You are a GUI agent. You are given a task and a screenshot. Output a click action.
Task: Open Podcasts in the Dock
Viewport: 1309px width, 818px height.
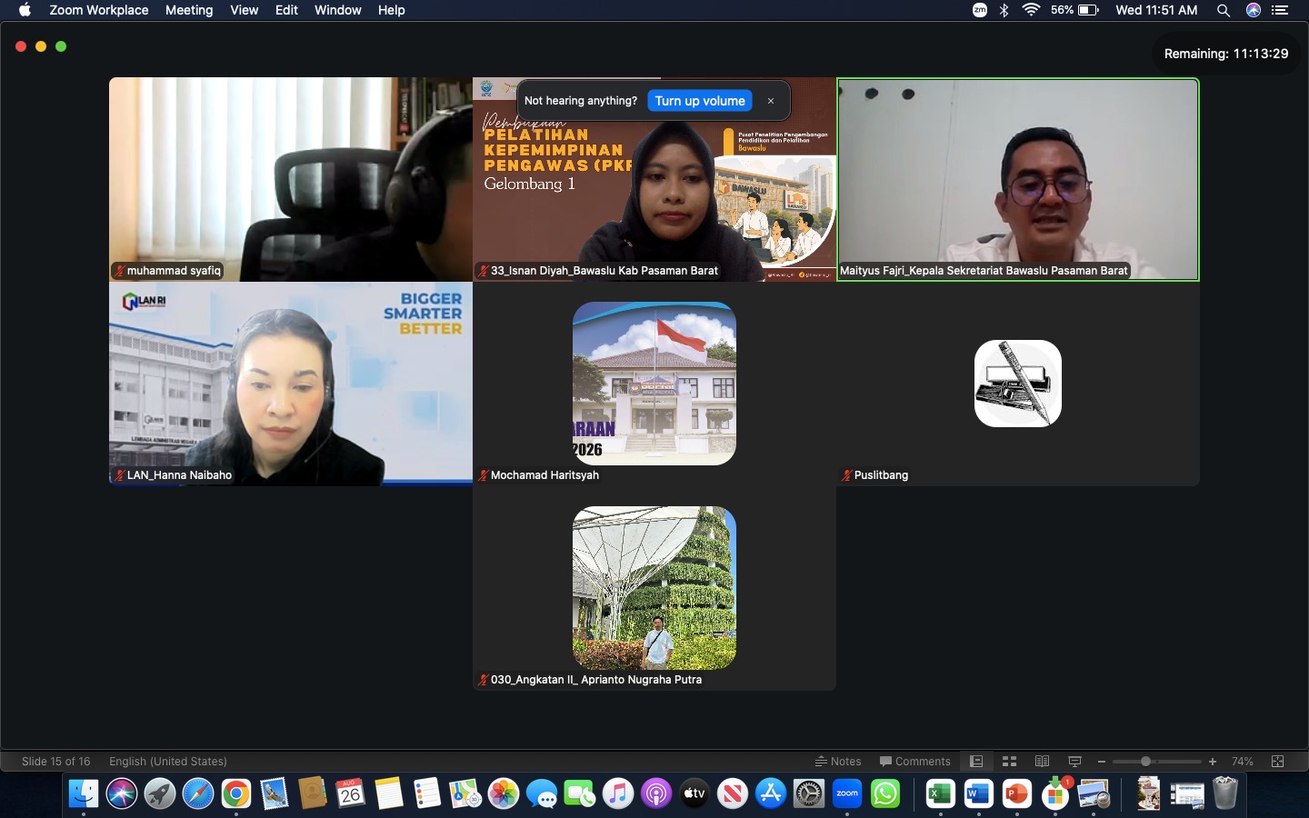(x=656, y=793)
